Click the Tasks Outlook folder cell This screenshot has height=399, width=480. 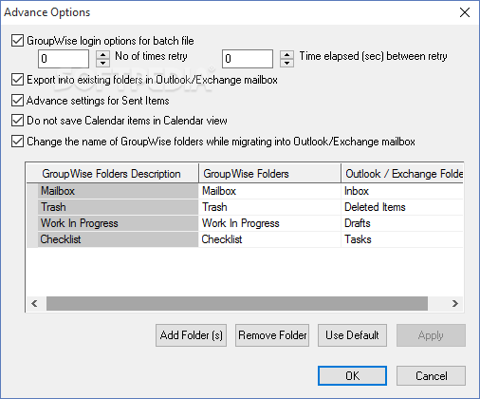402,239
